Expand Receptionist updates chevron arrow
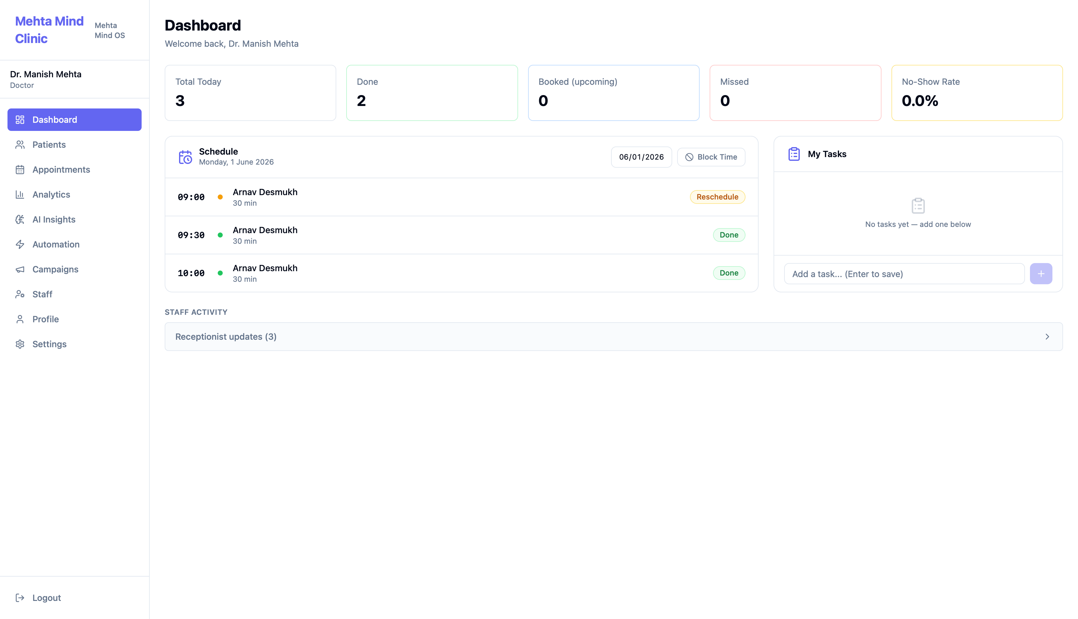Image resolution: width=1078 pixels, height=619 pixels. click(x=1047, y=337)
